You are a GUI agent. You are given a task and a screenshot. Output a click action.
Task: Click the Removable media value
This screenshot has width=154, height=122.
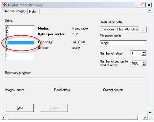tap(80, 28)
